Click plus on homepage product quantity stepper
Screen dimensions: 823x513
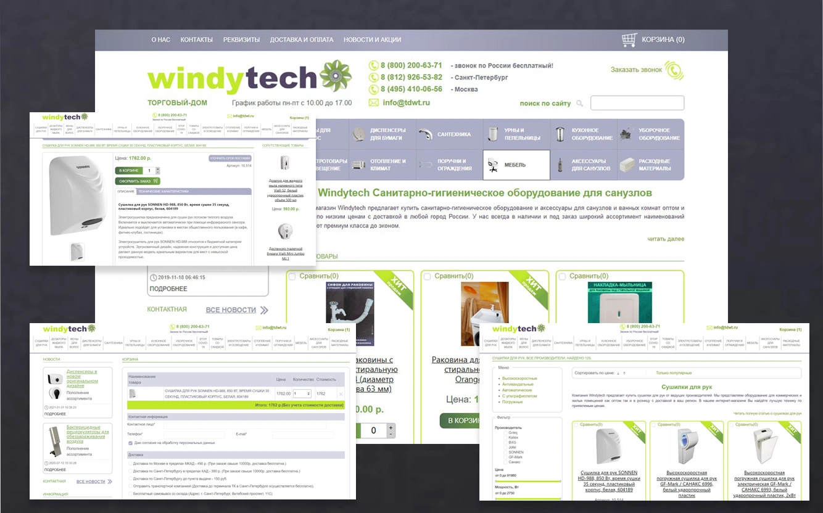(391, 427)
